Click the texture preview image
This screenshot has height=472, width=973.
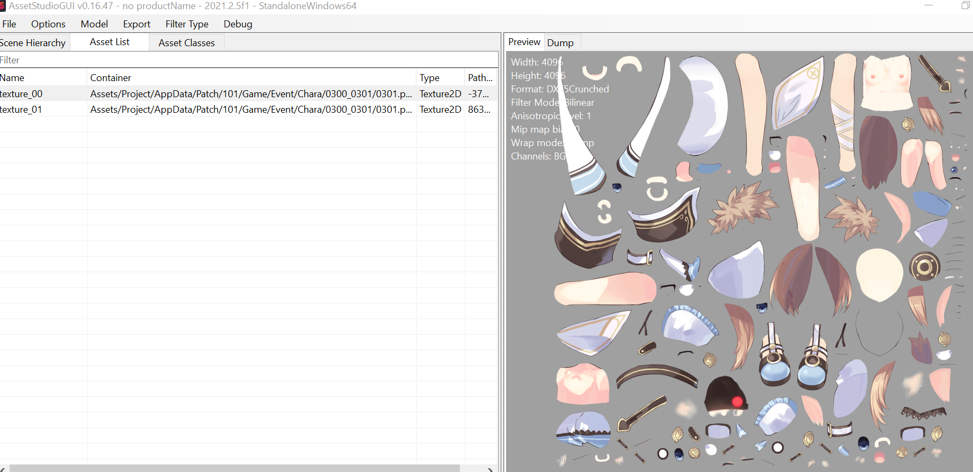click(x=752, y=268)
